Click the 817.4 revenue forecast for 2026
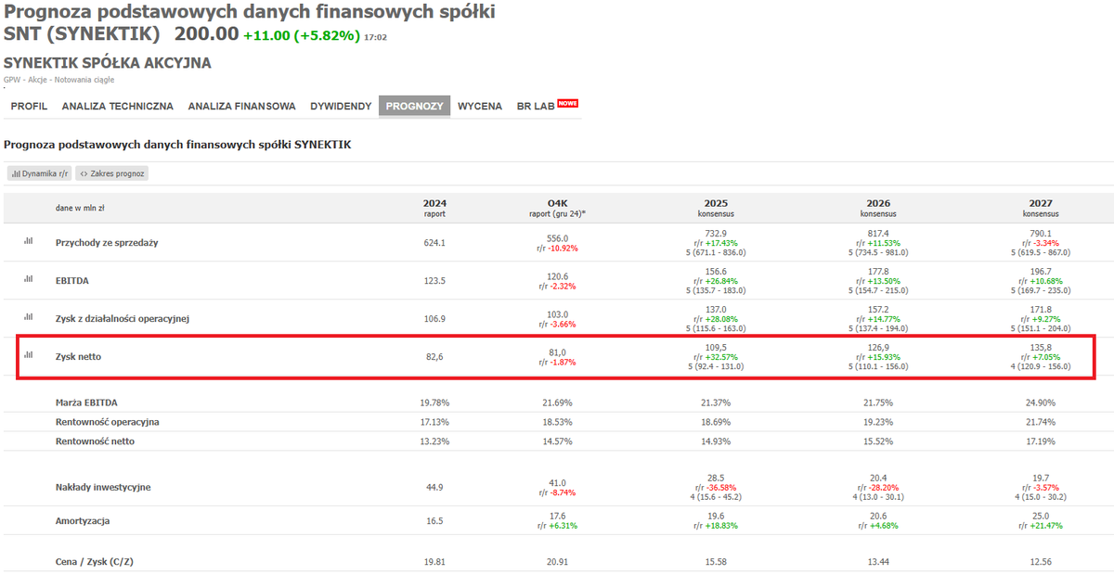 pyautogui.click(x=878, y=234)
